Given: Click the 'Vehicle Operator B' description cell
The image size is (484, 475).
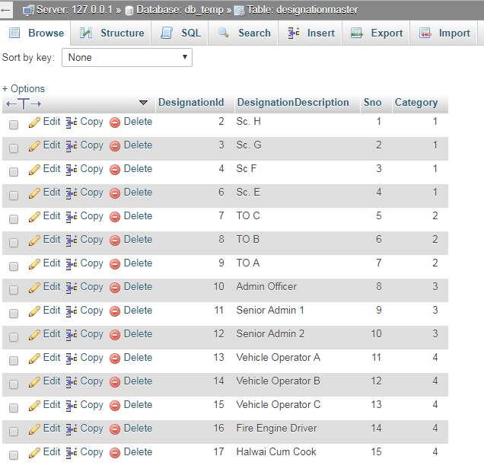Looking at the screenshot, I should [278, 381].
